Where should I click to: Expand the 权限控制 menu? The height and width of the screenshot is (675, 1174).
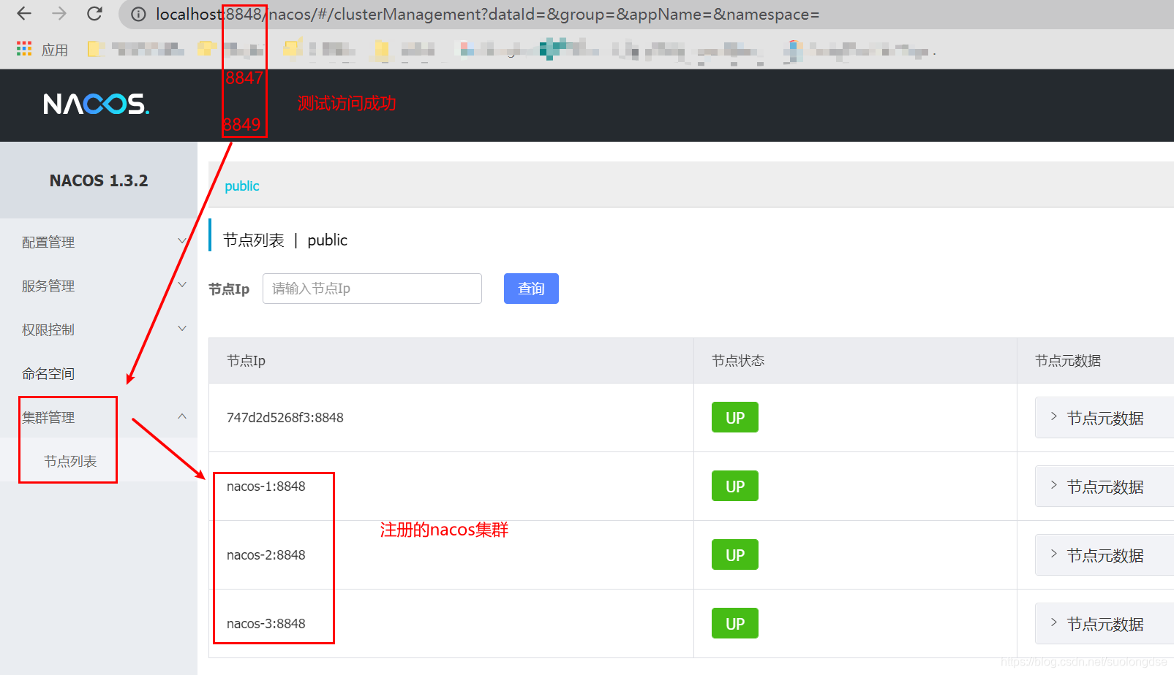point(99,329)
